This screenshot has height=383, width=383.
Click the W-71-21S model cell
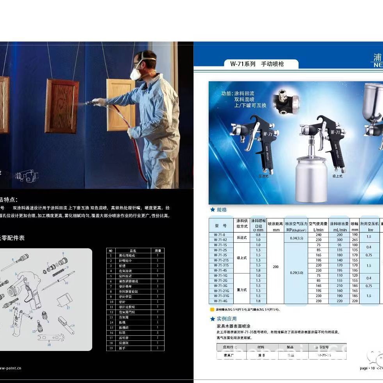point(221,260)
